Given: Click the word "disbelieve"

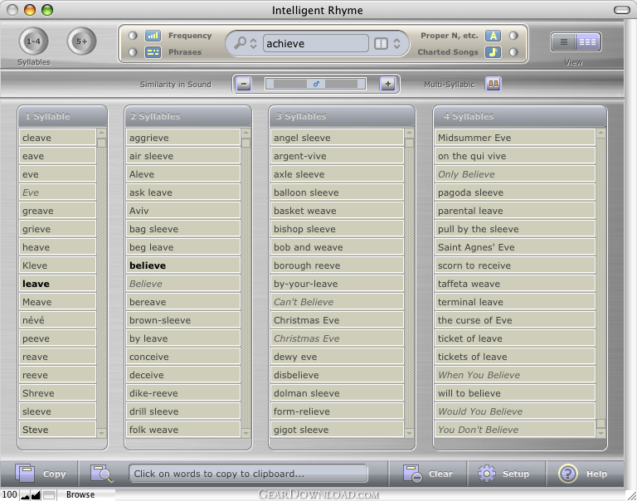Looking at the screenshot, I should pos(337,375).
